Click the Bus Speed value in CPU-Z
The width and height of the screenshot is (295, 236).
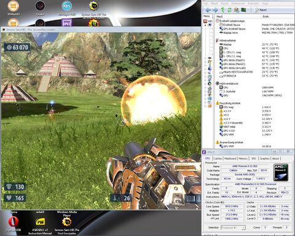[232, 214]
